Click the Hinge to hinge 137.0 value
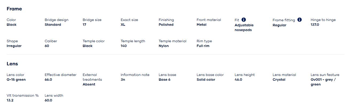Screen dimensions: 353x107 (x=315, y=25)
